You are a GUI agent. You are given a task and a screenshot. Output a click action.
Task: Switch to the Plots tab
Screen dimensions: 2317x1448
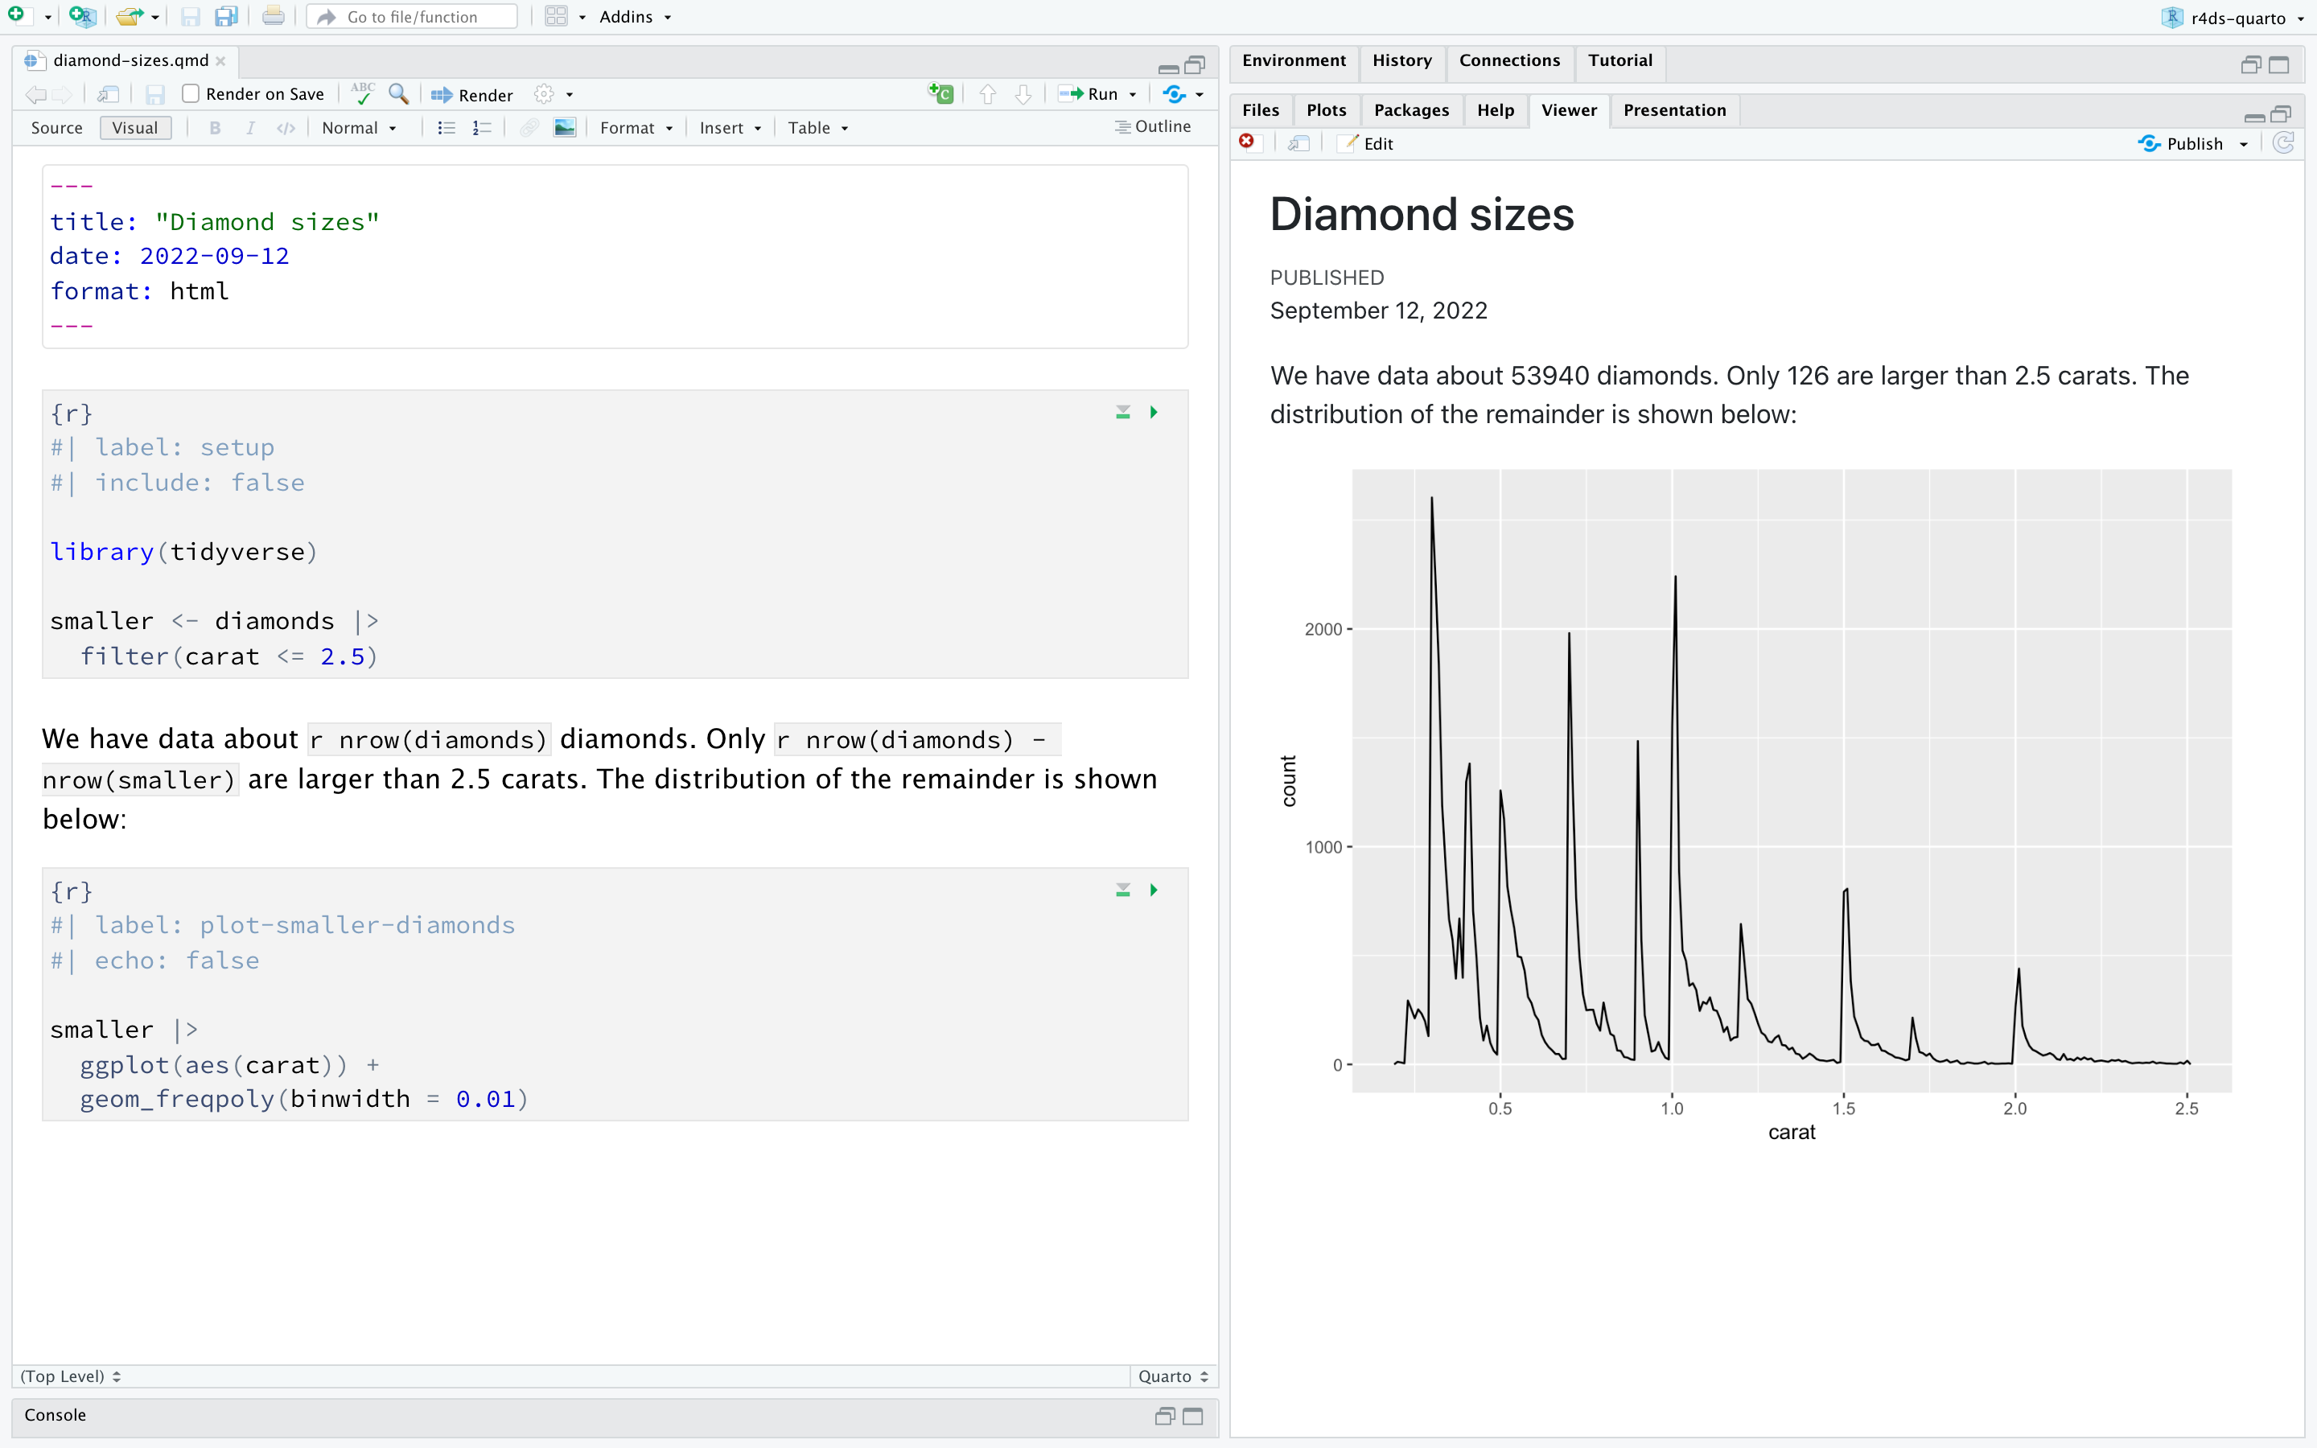pyautogui.click(x=1324, y=109)
